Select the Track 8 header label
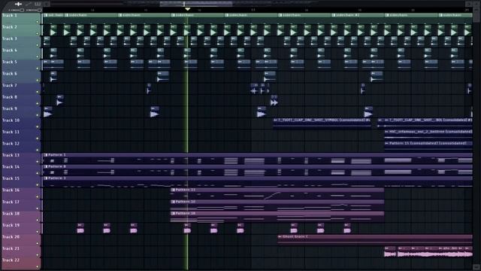Viewport: 481px width, 271px height. 10,97
